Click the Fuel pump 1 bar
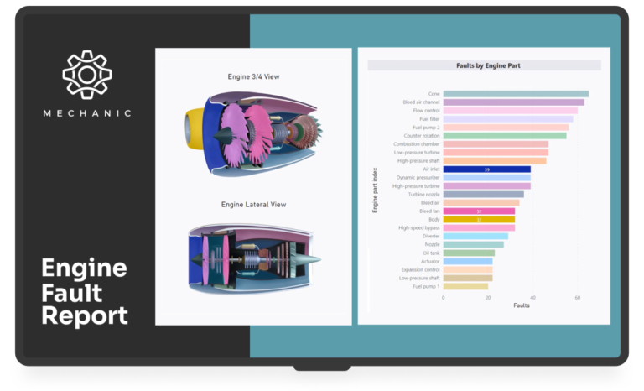644x391 pixels. 465,286
